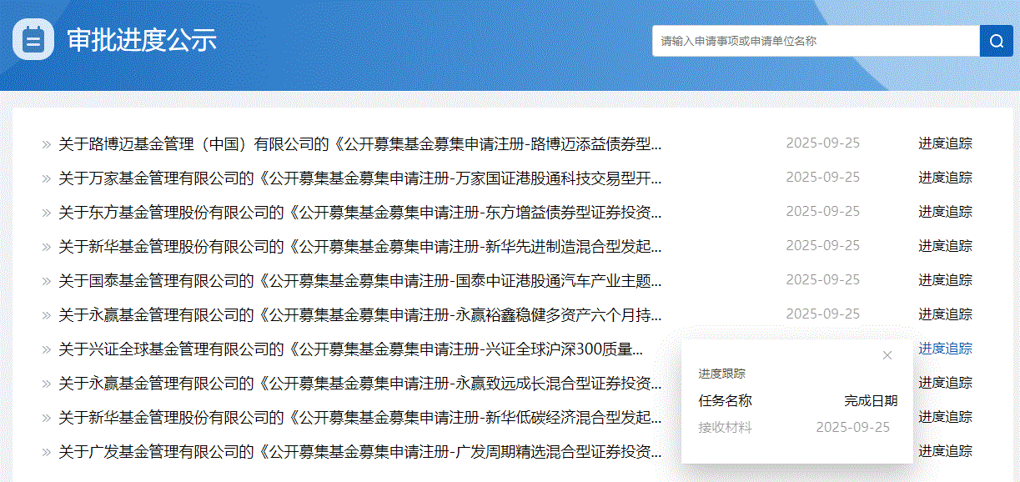Open the 广发周期精选混合型 application entry
The height and width of the screenshot is (482, 1020).
click(x=359, y=451)
